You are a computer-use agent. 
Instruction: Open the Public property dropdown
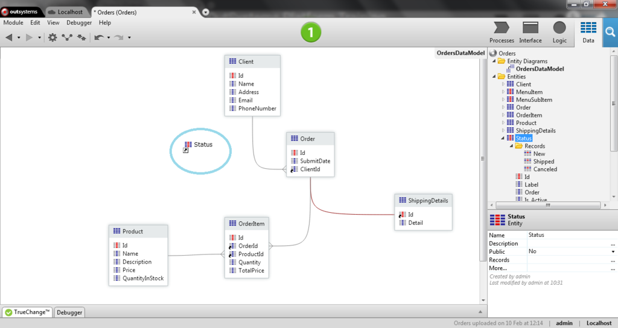pos(613,251)
